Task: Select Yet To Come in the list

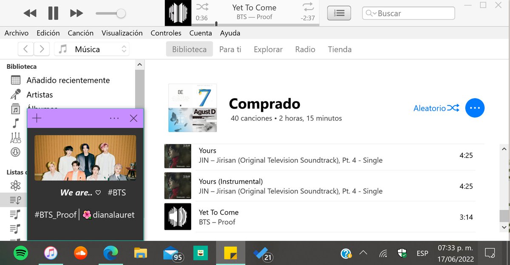Action: click(x=320, y=217)
